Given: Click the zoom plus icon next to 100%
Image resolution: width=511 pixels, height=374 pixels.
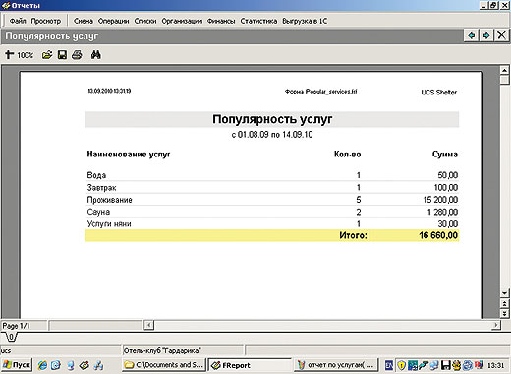Looking at the screenshot, I should tap(9, 54).
